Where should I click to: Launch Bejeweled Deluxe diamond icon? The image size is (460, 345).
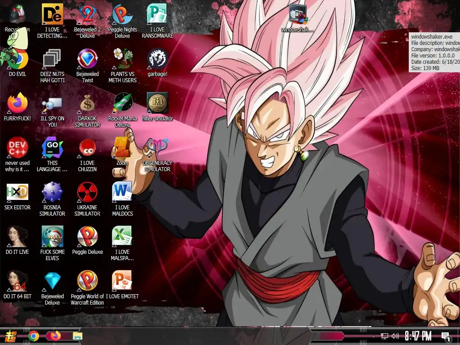click(52, 281)
